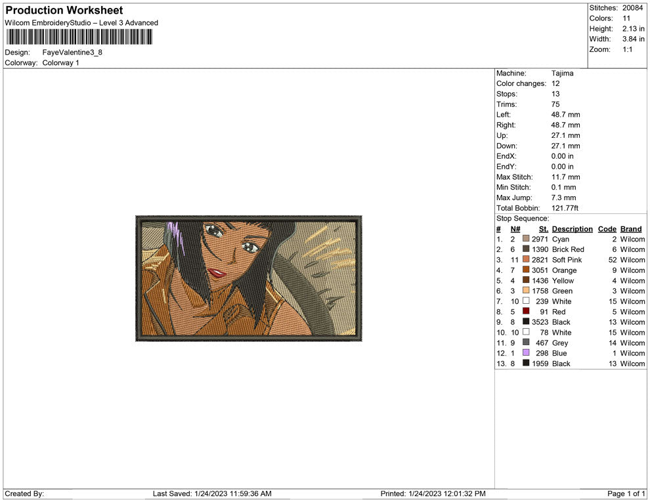Click the final Black swatch in row 13

tap(525, 364)
